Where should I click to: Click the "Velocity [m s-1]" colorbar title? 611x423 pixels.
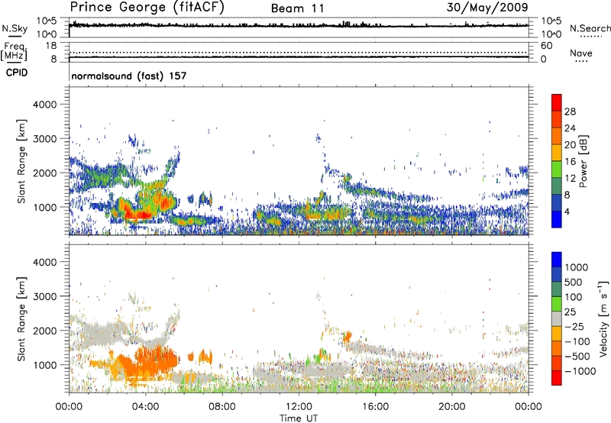coord(603,318)
